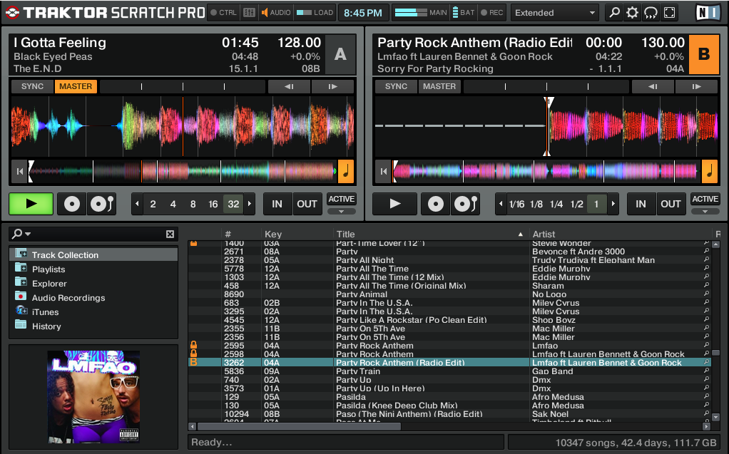Expand the panel below Deck B's ACTIVE button
729x454 pixels.
pos(705,211)
